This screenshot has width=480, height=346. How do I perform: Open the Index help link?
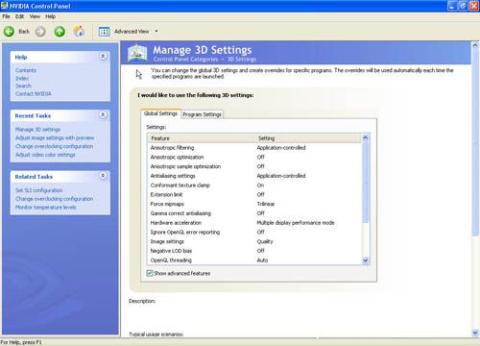[22, 78]
